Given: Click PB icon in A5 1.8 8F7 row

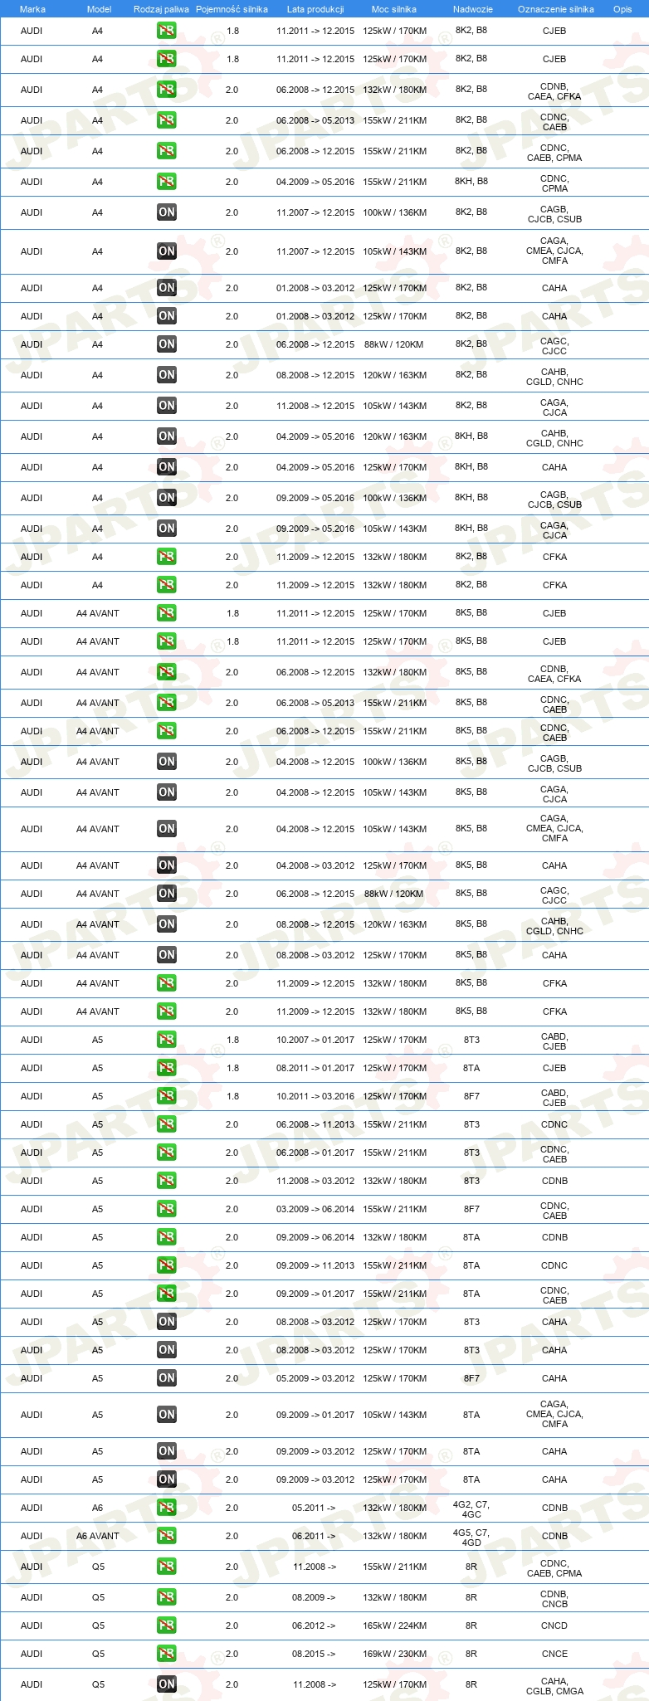Looking at the screenshot, I should [167, 1096].
